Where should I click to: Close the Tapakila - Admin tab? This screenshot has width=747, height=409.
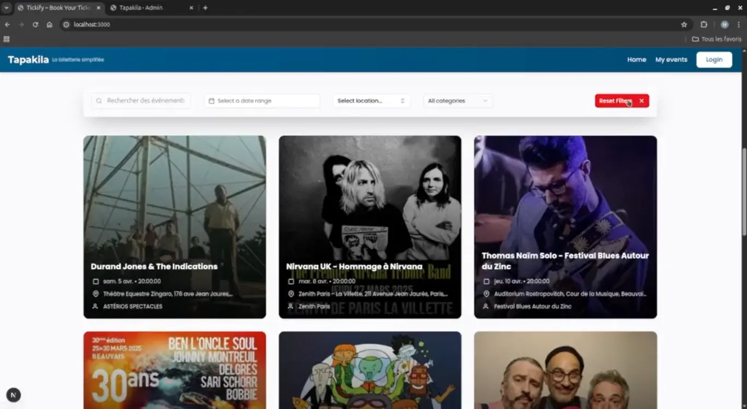point(191,8)
